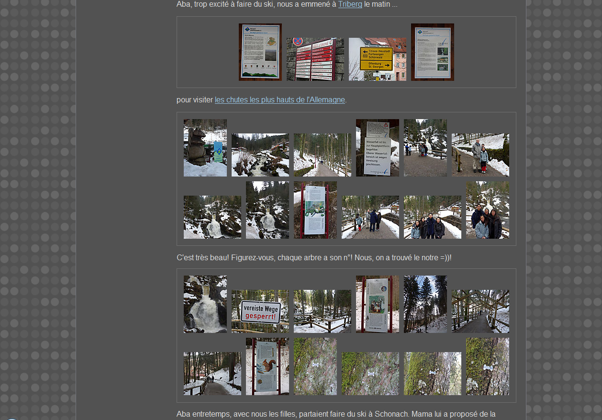Screen dimensions: 602x420
Task: Open the adult and child on path photo
Action: (480, 155)
